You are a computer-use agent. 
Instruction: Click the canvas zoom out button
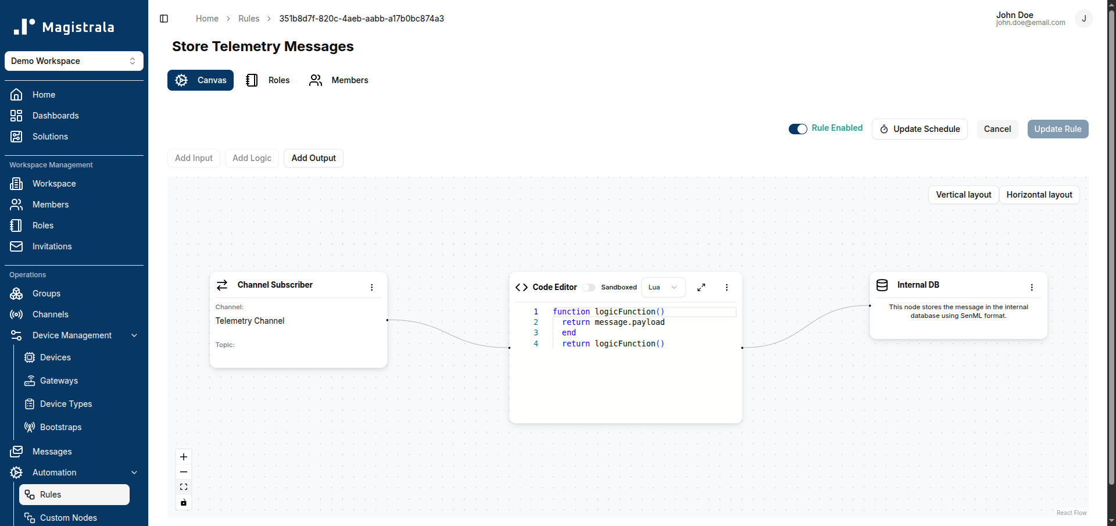coord(184,472)
